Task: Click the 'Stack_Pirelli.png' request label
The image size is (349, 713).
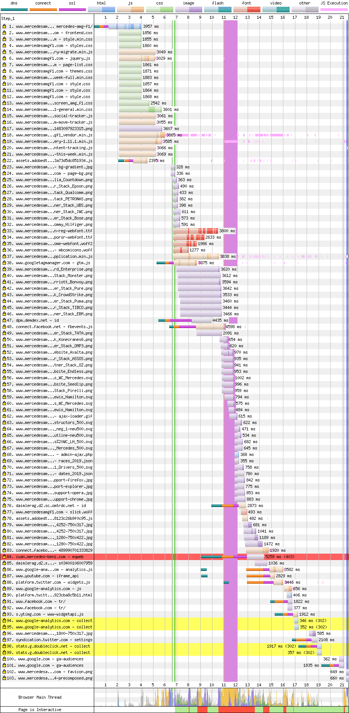Action: coord(54,391)
